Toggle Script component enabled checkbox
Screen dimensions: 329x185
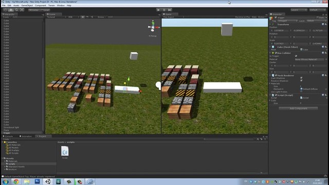(x=276, y=95)
